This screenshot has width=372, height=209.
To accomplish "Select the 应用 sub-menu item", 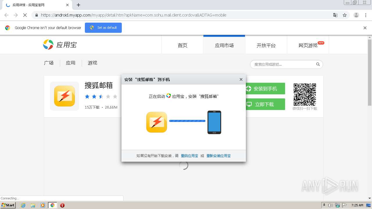I will coord(71,63).
